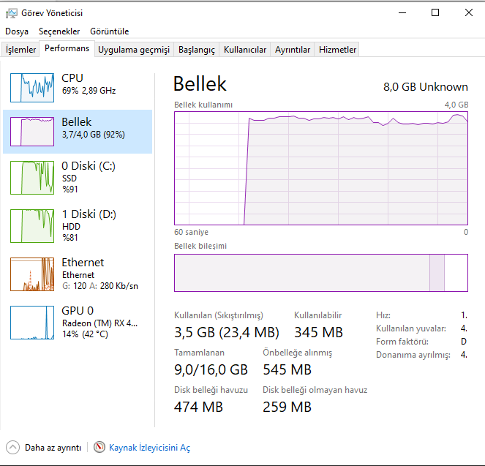Click the Kaynak İzleyicisini Aç link
This screenshot has width=485, height=466.
click(149, 447)
